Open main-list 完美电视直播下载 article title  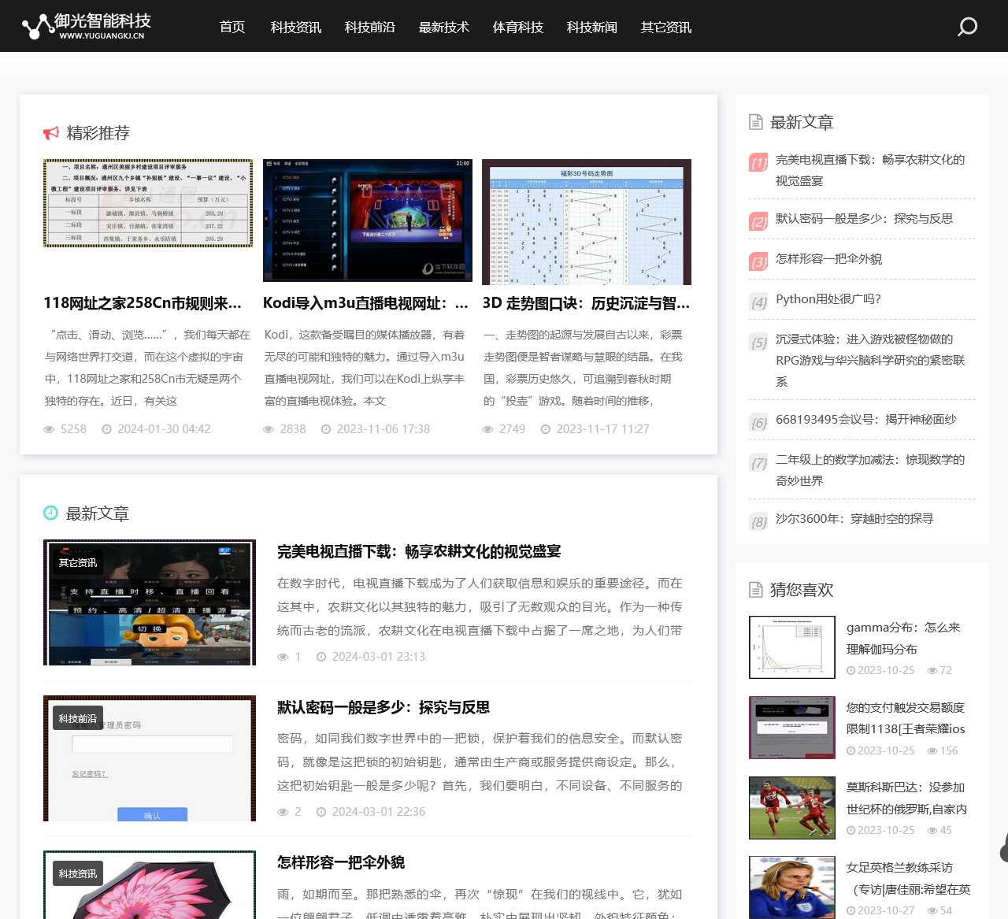click(419, 551)
